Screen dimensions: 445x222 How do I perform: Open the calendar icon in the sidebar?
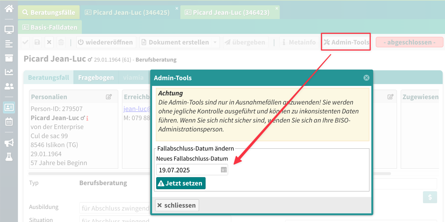click(x=9, y=122)
